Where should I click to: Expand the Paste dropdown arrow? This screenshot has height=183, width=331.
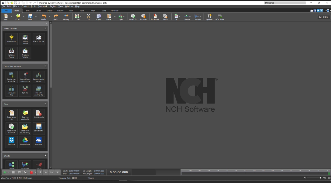tap(115, 17)
